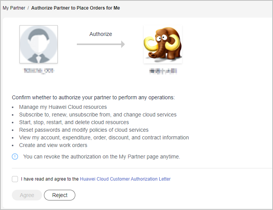Click the revoke authorization notice text
The width and height of the screenshot is (273, 210).
coord(101,157)
